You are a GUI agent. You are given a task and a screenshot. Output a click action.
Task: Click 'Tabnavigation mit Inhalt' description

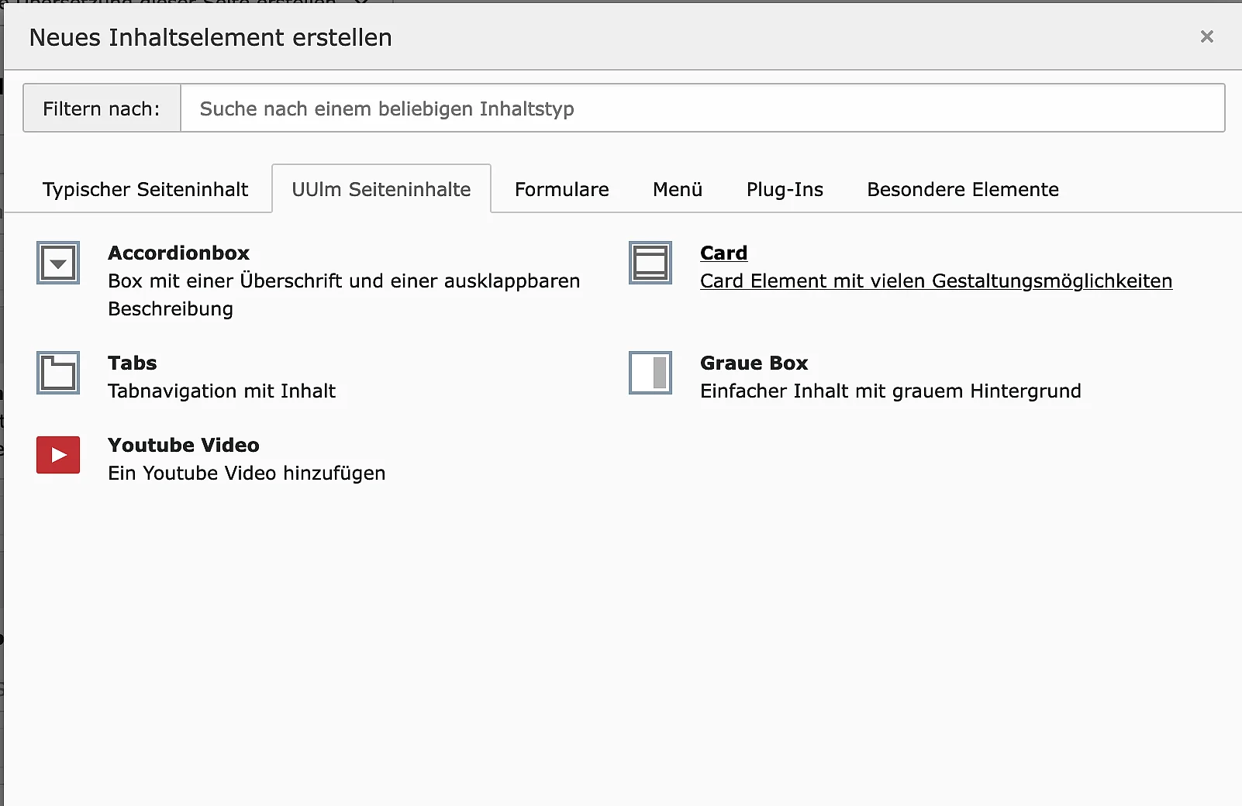(x=222, y=391)
